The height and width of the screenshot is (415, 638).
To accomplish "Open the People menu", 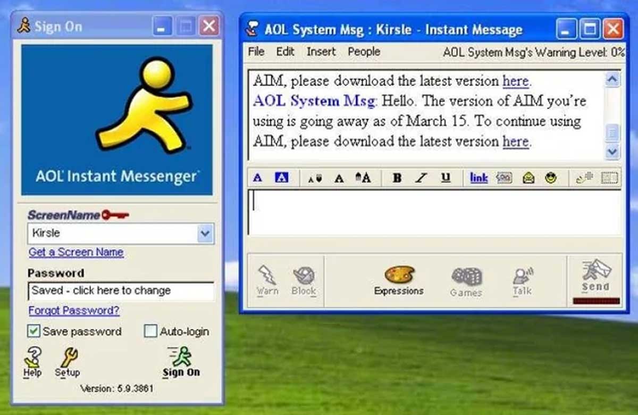I will click(x=364, y=52).
